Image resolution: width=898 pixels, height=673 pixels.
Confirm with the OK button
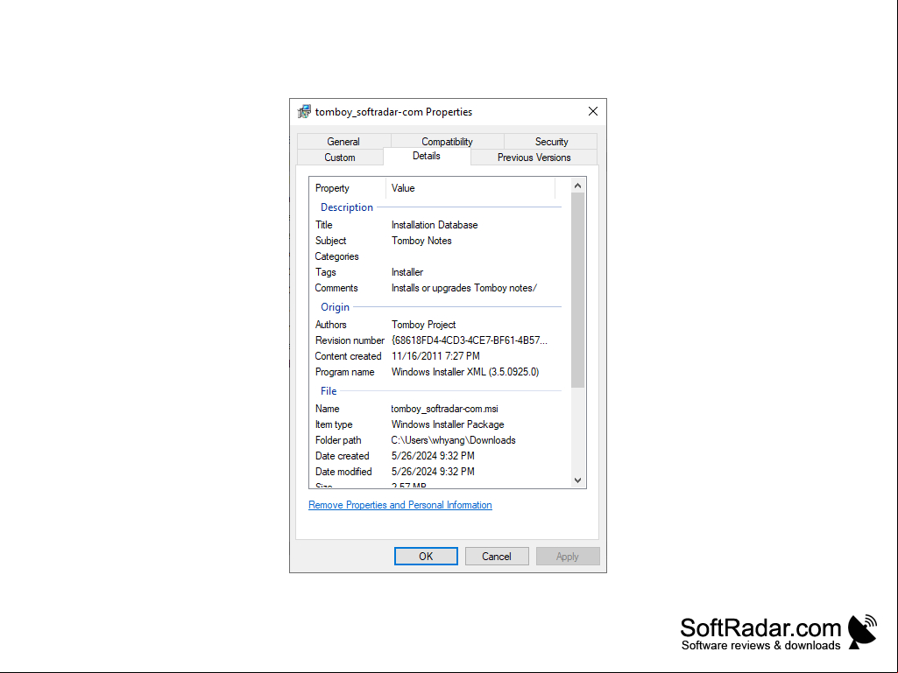(x=426, y=557)
